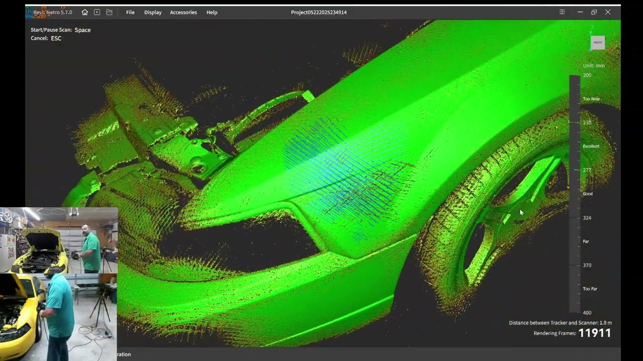Click the Rendering Frames 11911 counter
643x361 pixels.
click(x=572, y=333)
